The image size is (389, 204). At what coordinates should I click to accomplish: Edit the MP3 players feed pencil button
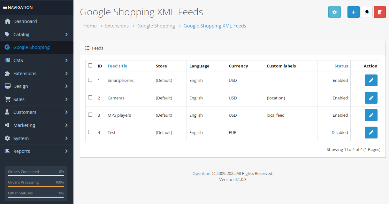pos(371,115)
